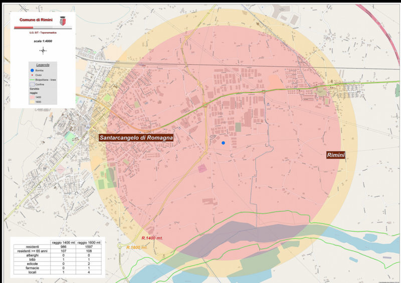Click the blue bomb marker on the map
The image size is (401, 283).
[224, 143]
